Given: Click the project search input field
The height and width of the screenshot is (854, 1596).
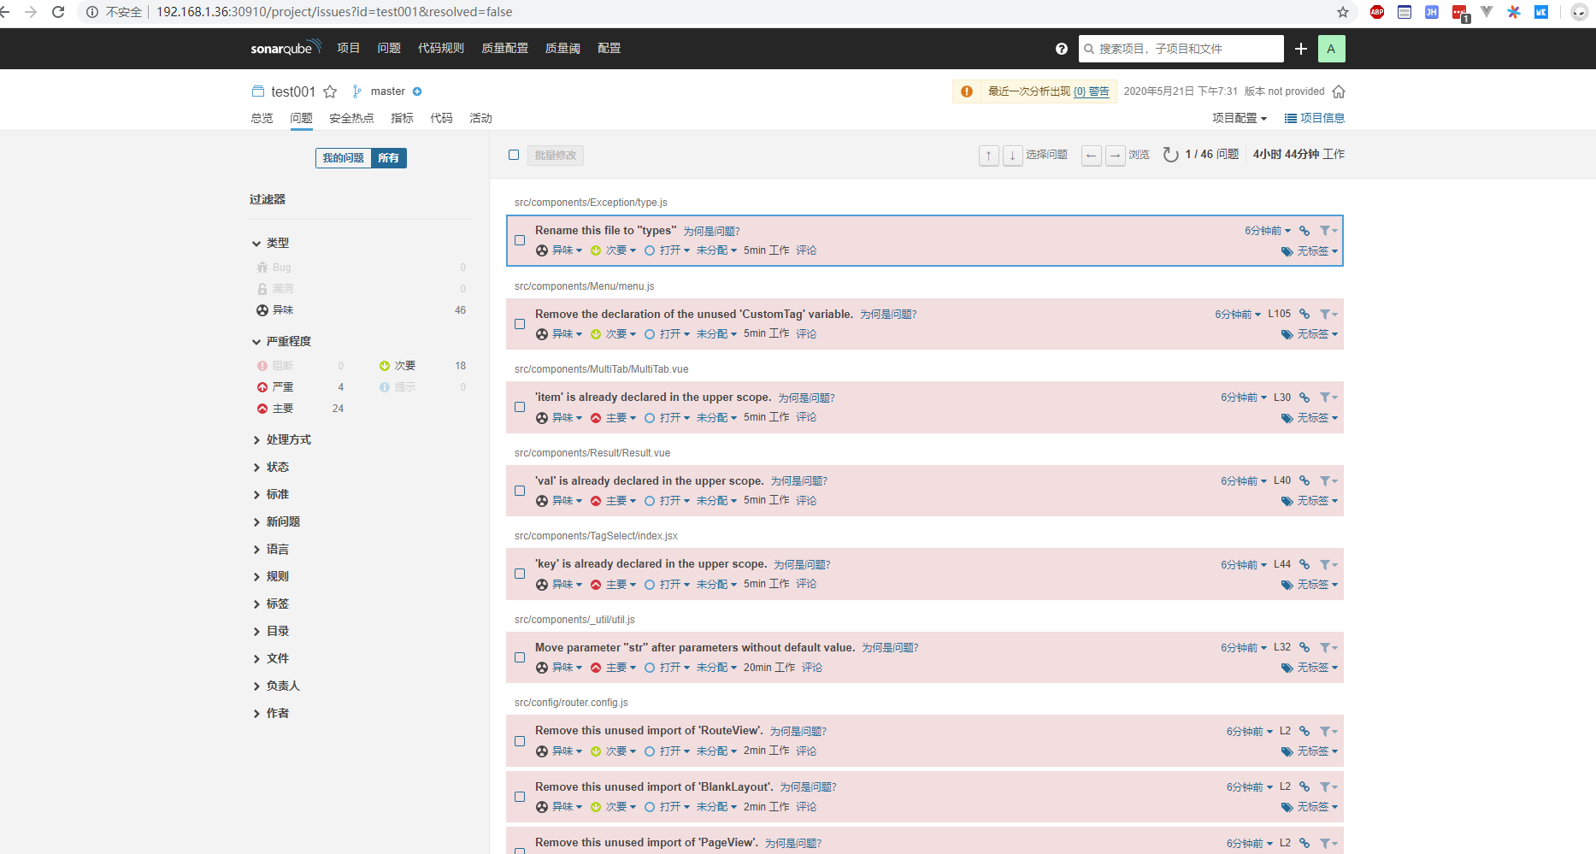Looking at the screenshot, I should [1181, 49].
